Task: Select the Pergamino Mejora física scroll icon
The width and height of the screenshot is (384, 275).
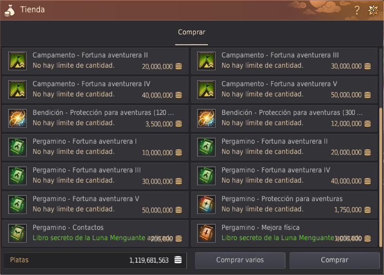Action: [206, 233]
